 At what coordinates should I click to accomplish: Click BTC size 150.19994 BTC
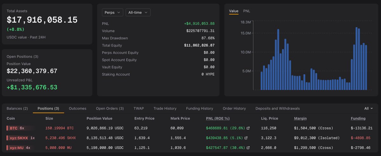coord(59,128)
